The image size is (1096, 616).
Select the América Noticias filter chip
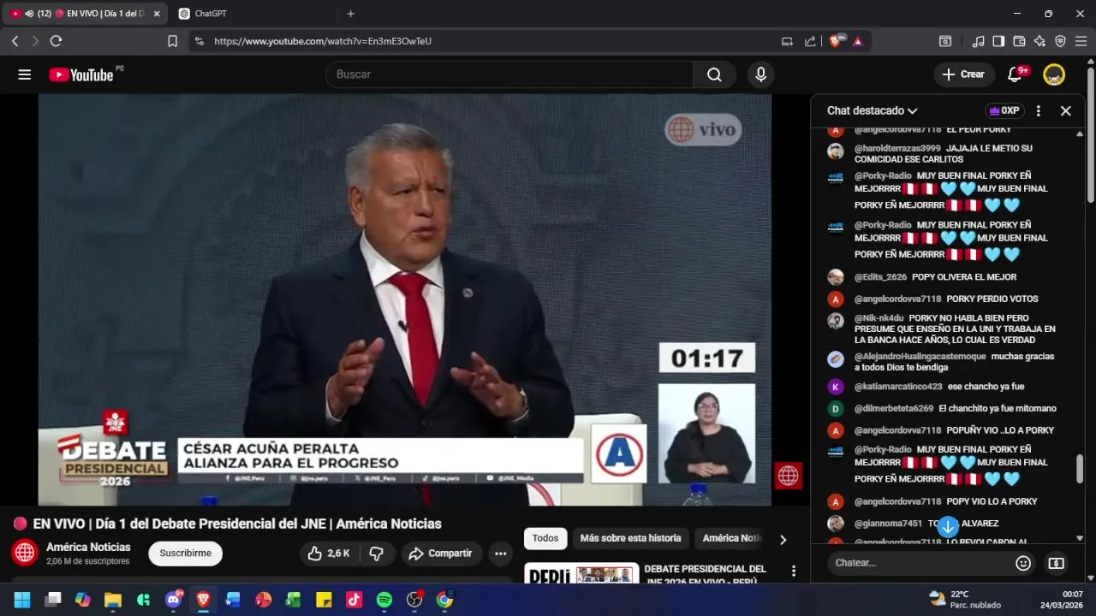[732, 538]
